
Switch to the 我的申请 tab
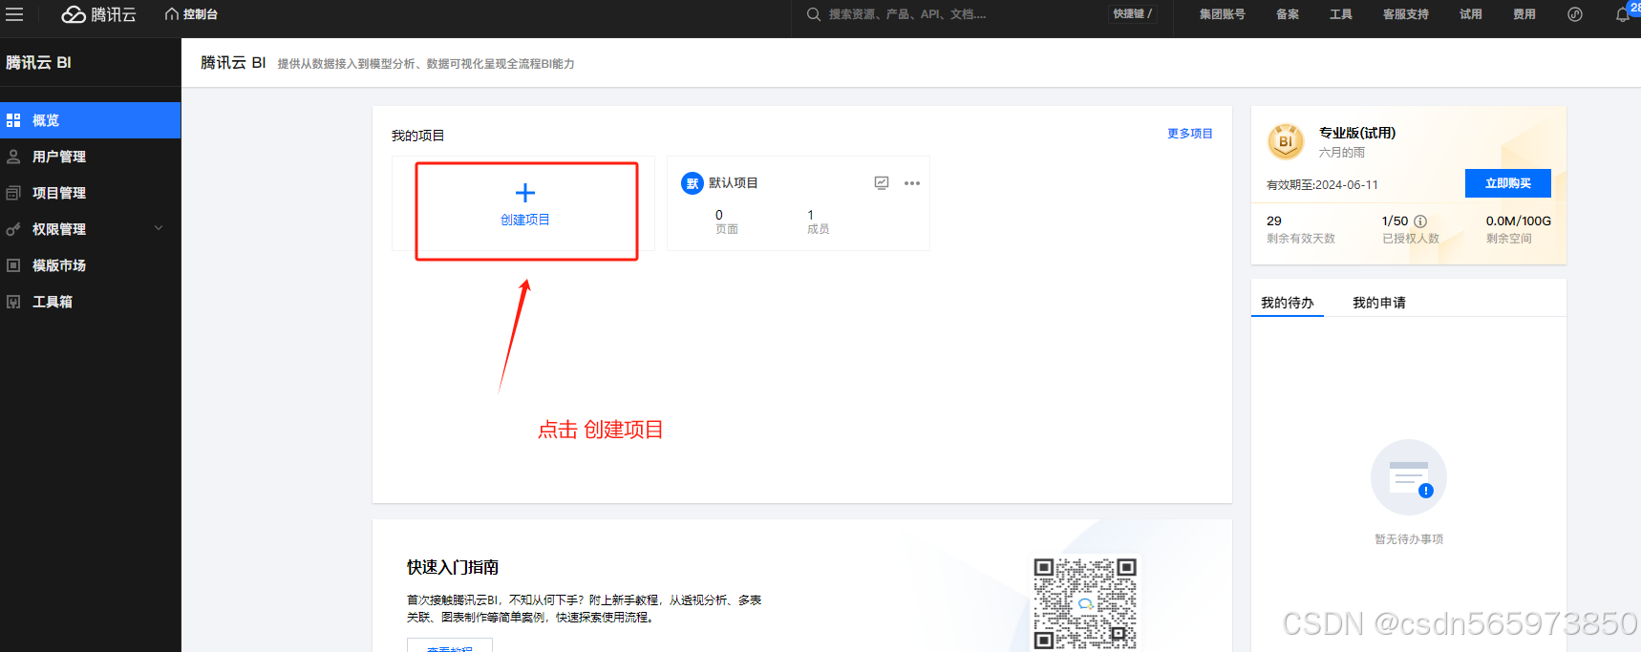1379,303
